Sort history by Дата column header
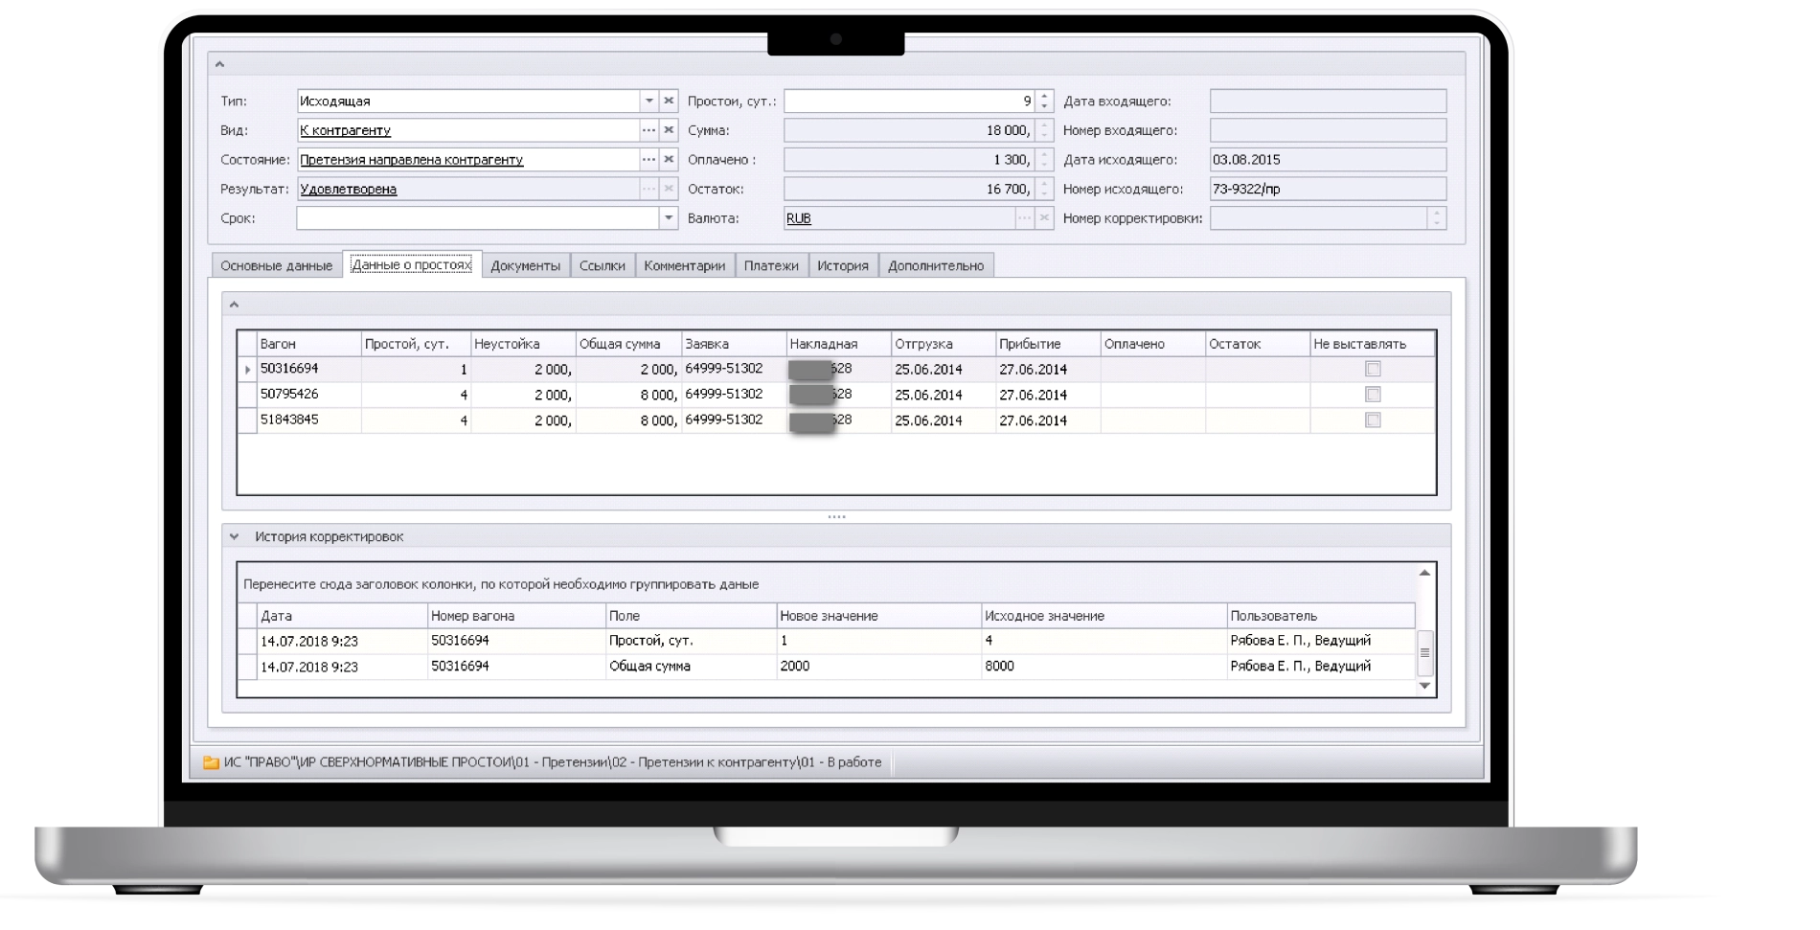The width and height of the screenshot is (1820, 930). point(341,616)
